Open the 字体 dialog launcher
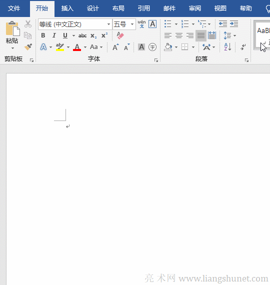Image resolution: width=270 pixels, height=285 pixels. [x=156, y=60]
